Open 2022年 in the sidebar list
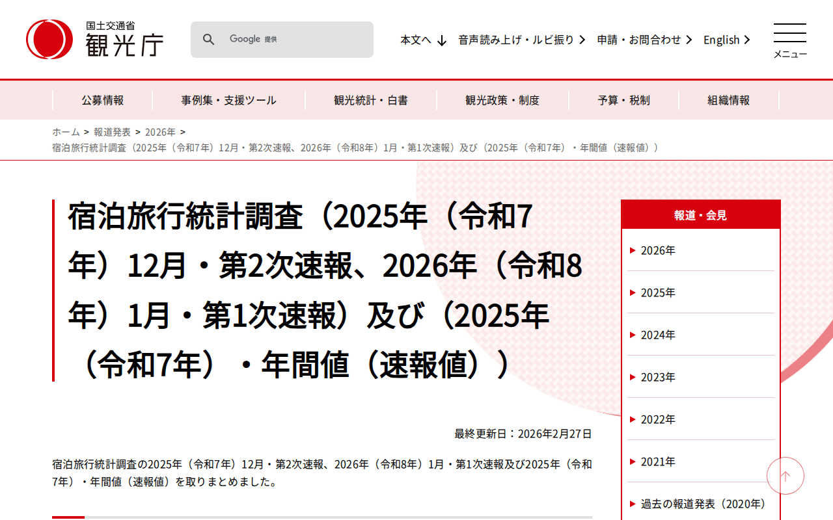Viewport: 833px width, 520px height. point(701,419)
